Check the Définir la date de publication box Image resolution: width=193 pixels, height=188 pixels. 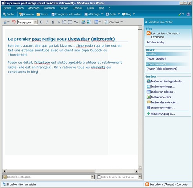tap(99, 177)
